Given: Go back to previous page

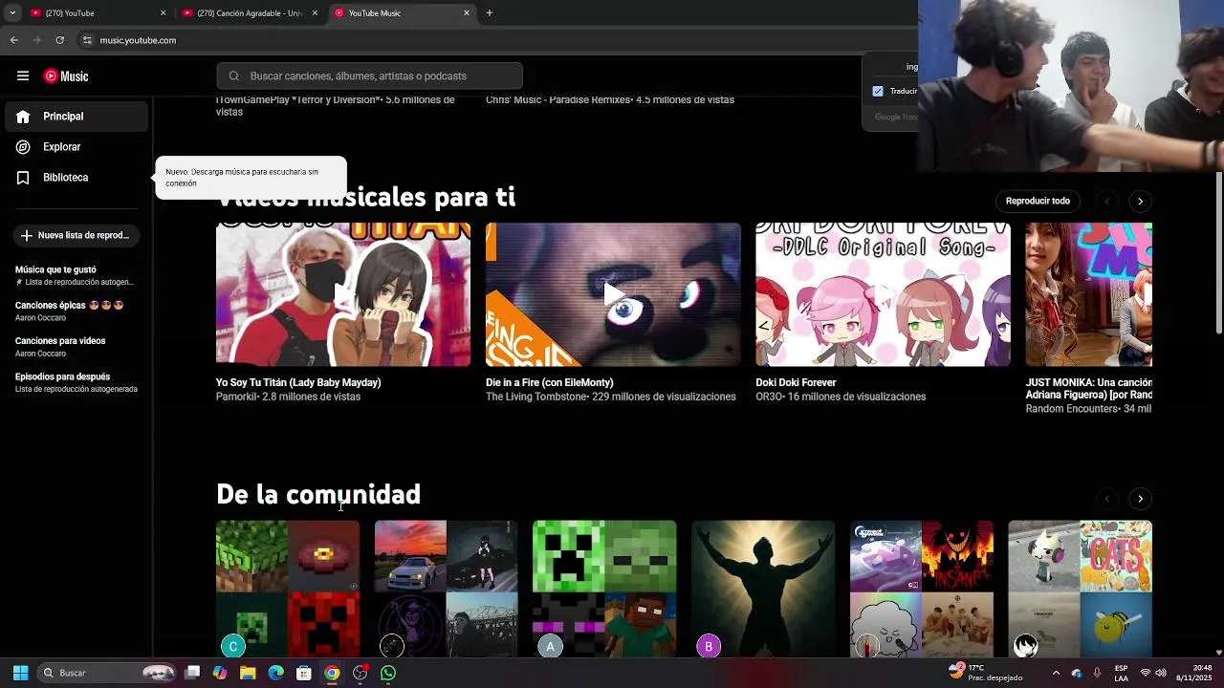Looking at the screenshot, I should click(13, 40).
